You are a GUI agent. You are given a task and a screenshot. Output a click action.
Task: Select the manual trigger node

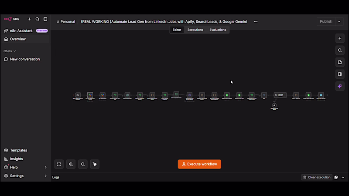[78, 95]
